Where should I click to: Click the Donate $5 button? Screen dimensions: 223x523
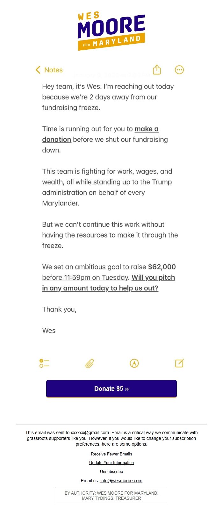[111, 389]
